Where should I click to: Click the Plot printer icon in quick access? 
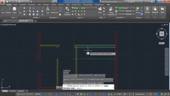pyautogui.click(x=19, y=2)
